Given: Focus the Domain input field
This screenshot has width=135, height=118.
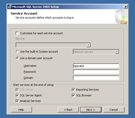Looking at the screenshot, I should (96, 78).
